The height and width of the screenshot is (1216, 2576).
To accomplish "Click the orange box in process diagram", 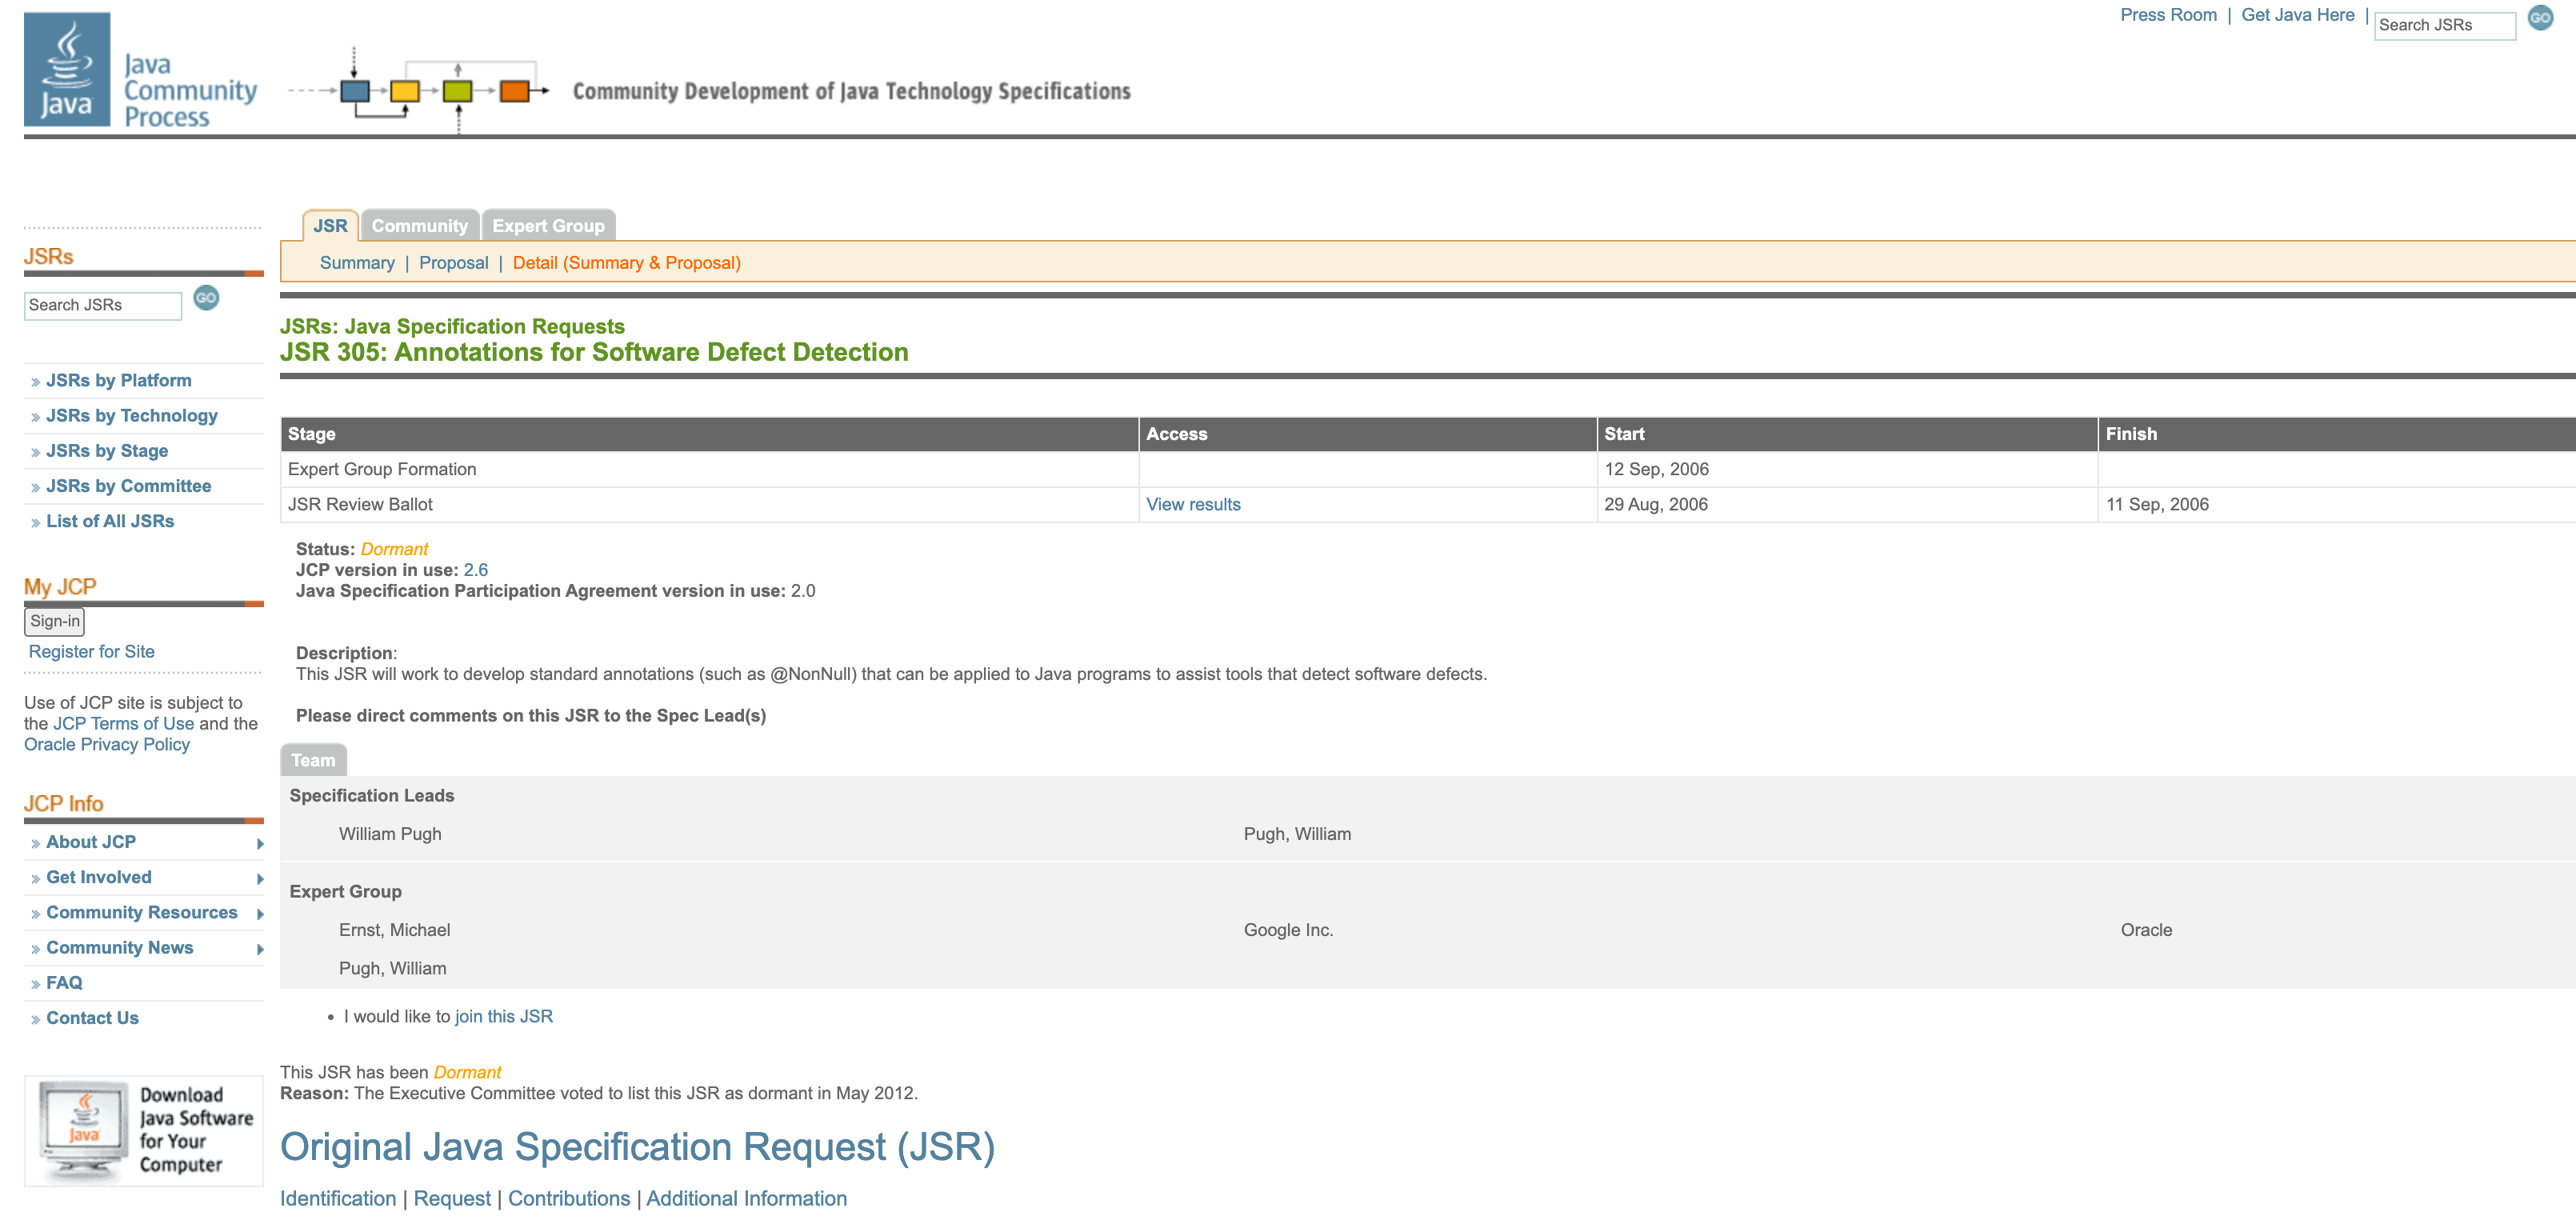I will pos(514,91).
